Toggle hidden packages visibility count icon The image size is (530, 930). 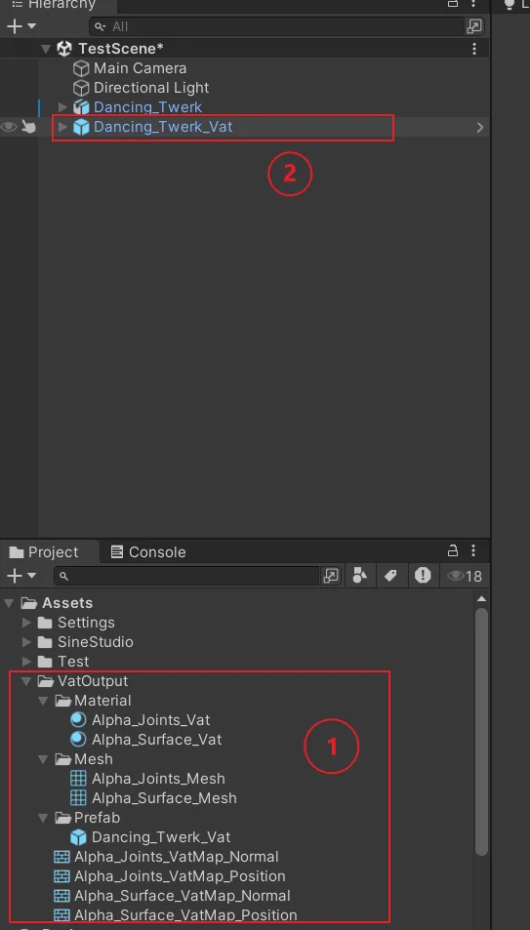[465, 576]
